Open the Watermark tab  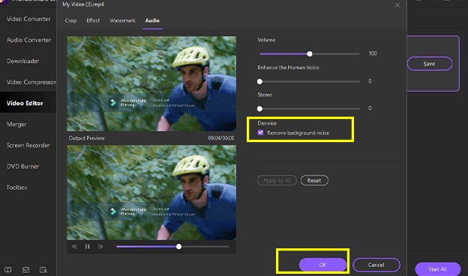point(122,20)
